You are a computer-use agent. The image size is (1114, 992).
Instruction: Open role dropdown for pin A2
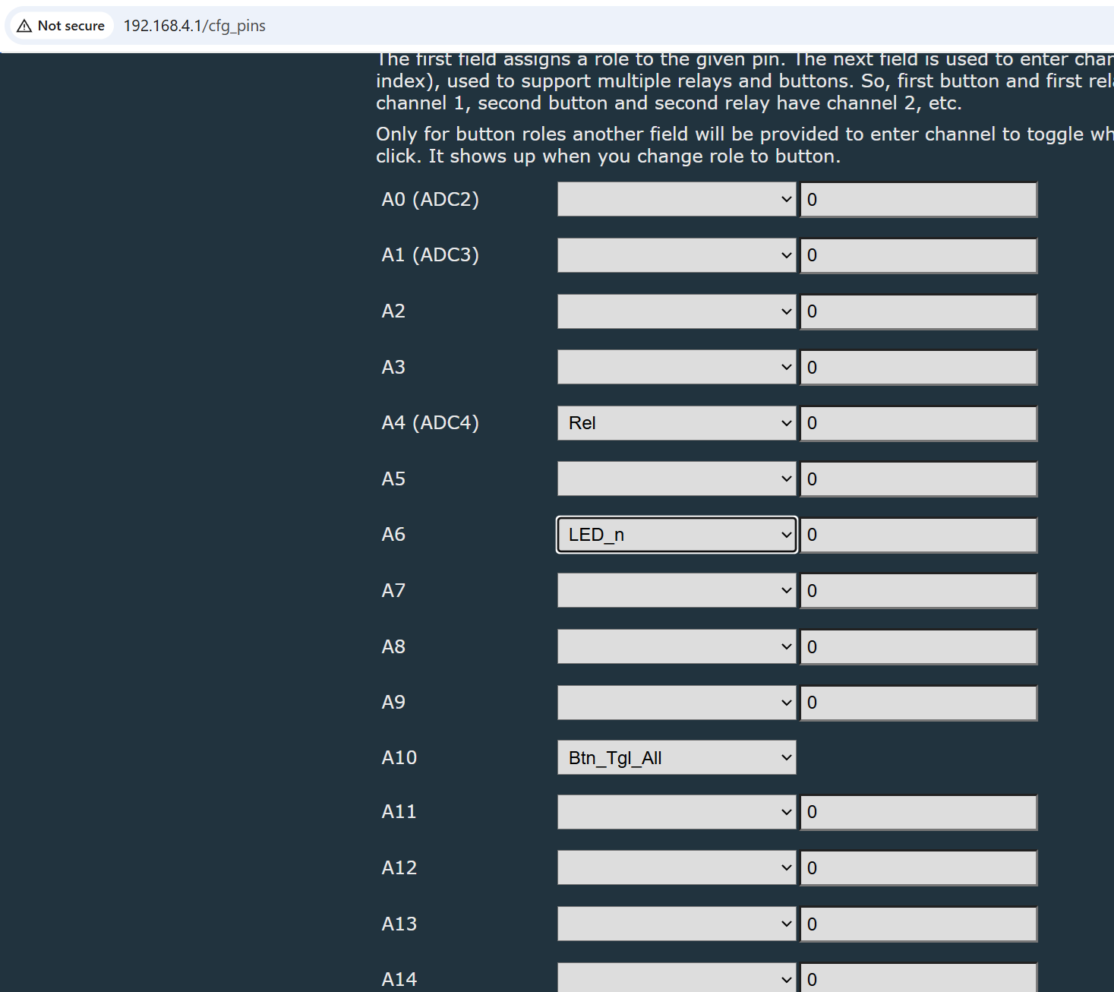pyautogui.click(x=677, y=311)
